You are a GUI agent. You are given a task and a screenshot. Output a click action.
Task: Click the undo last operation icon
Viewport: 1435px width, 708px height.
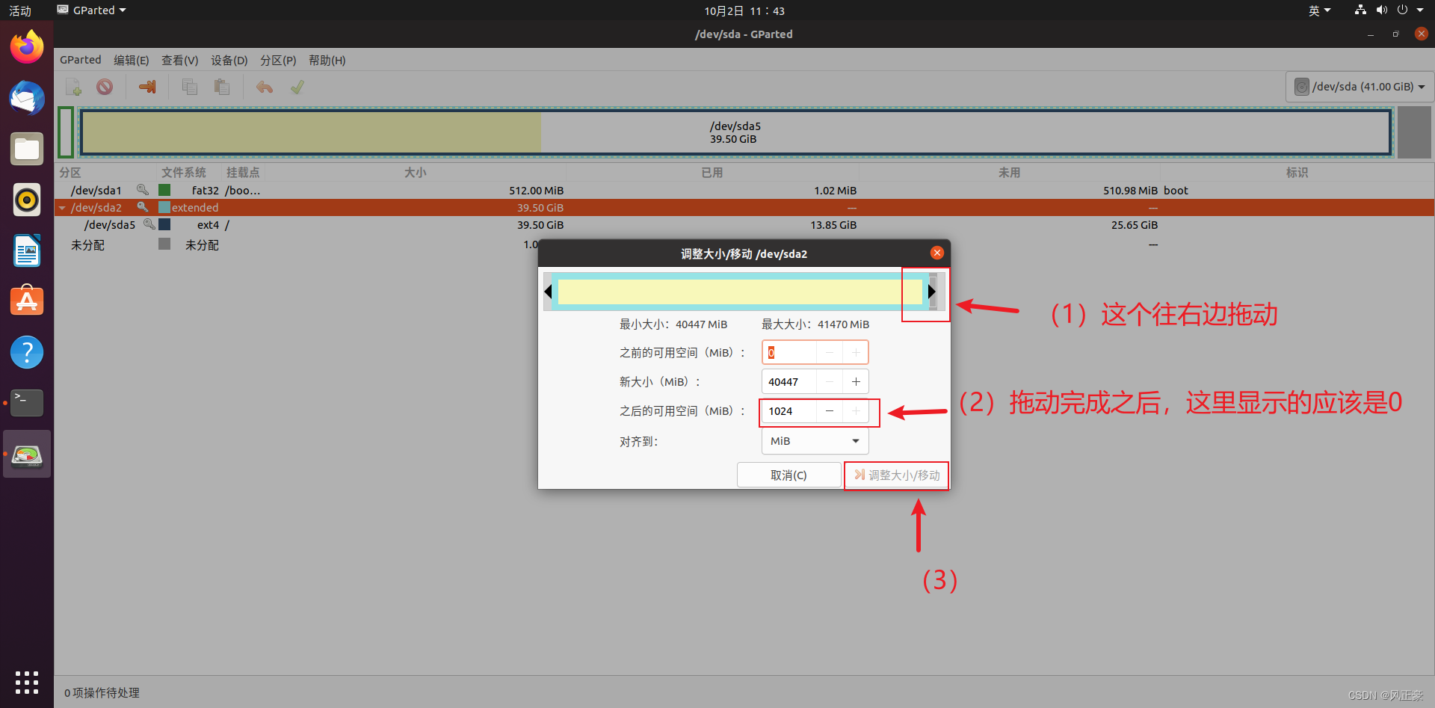pos(265,87)
